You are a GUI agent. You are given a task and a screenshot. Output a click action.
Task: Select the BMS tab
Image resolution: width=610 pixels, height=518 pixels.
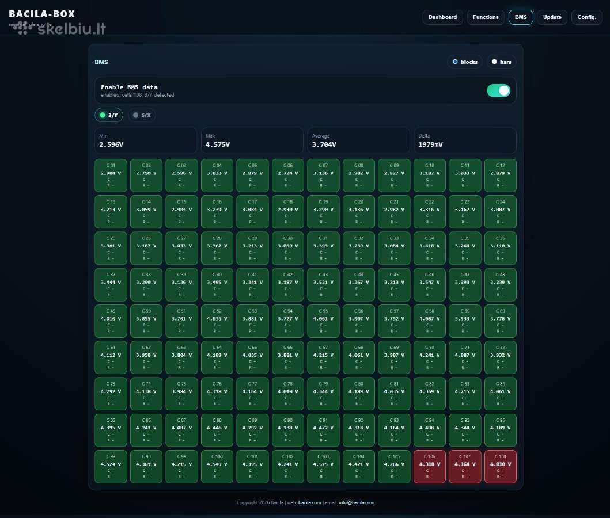point(521,17)
